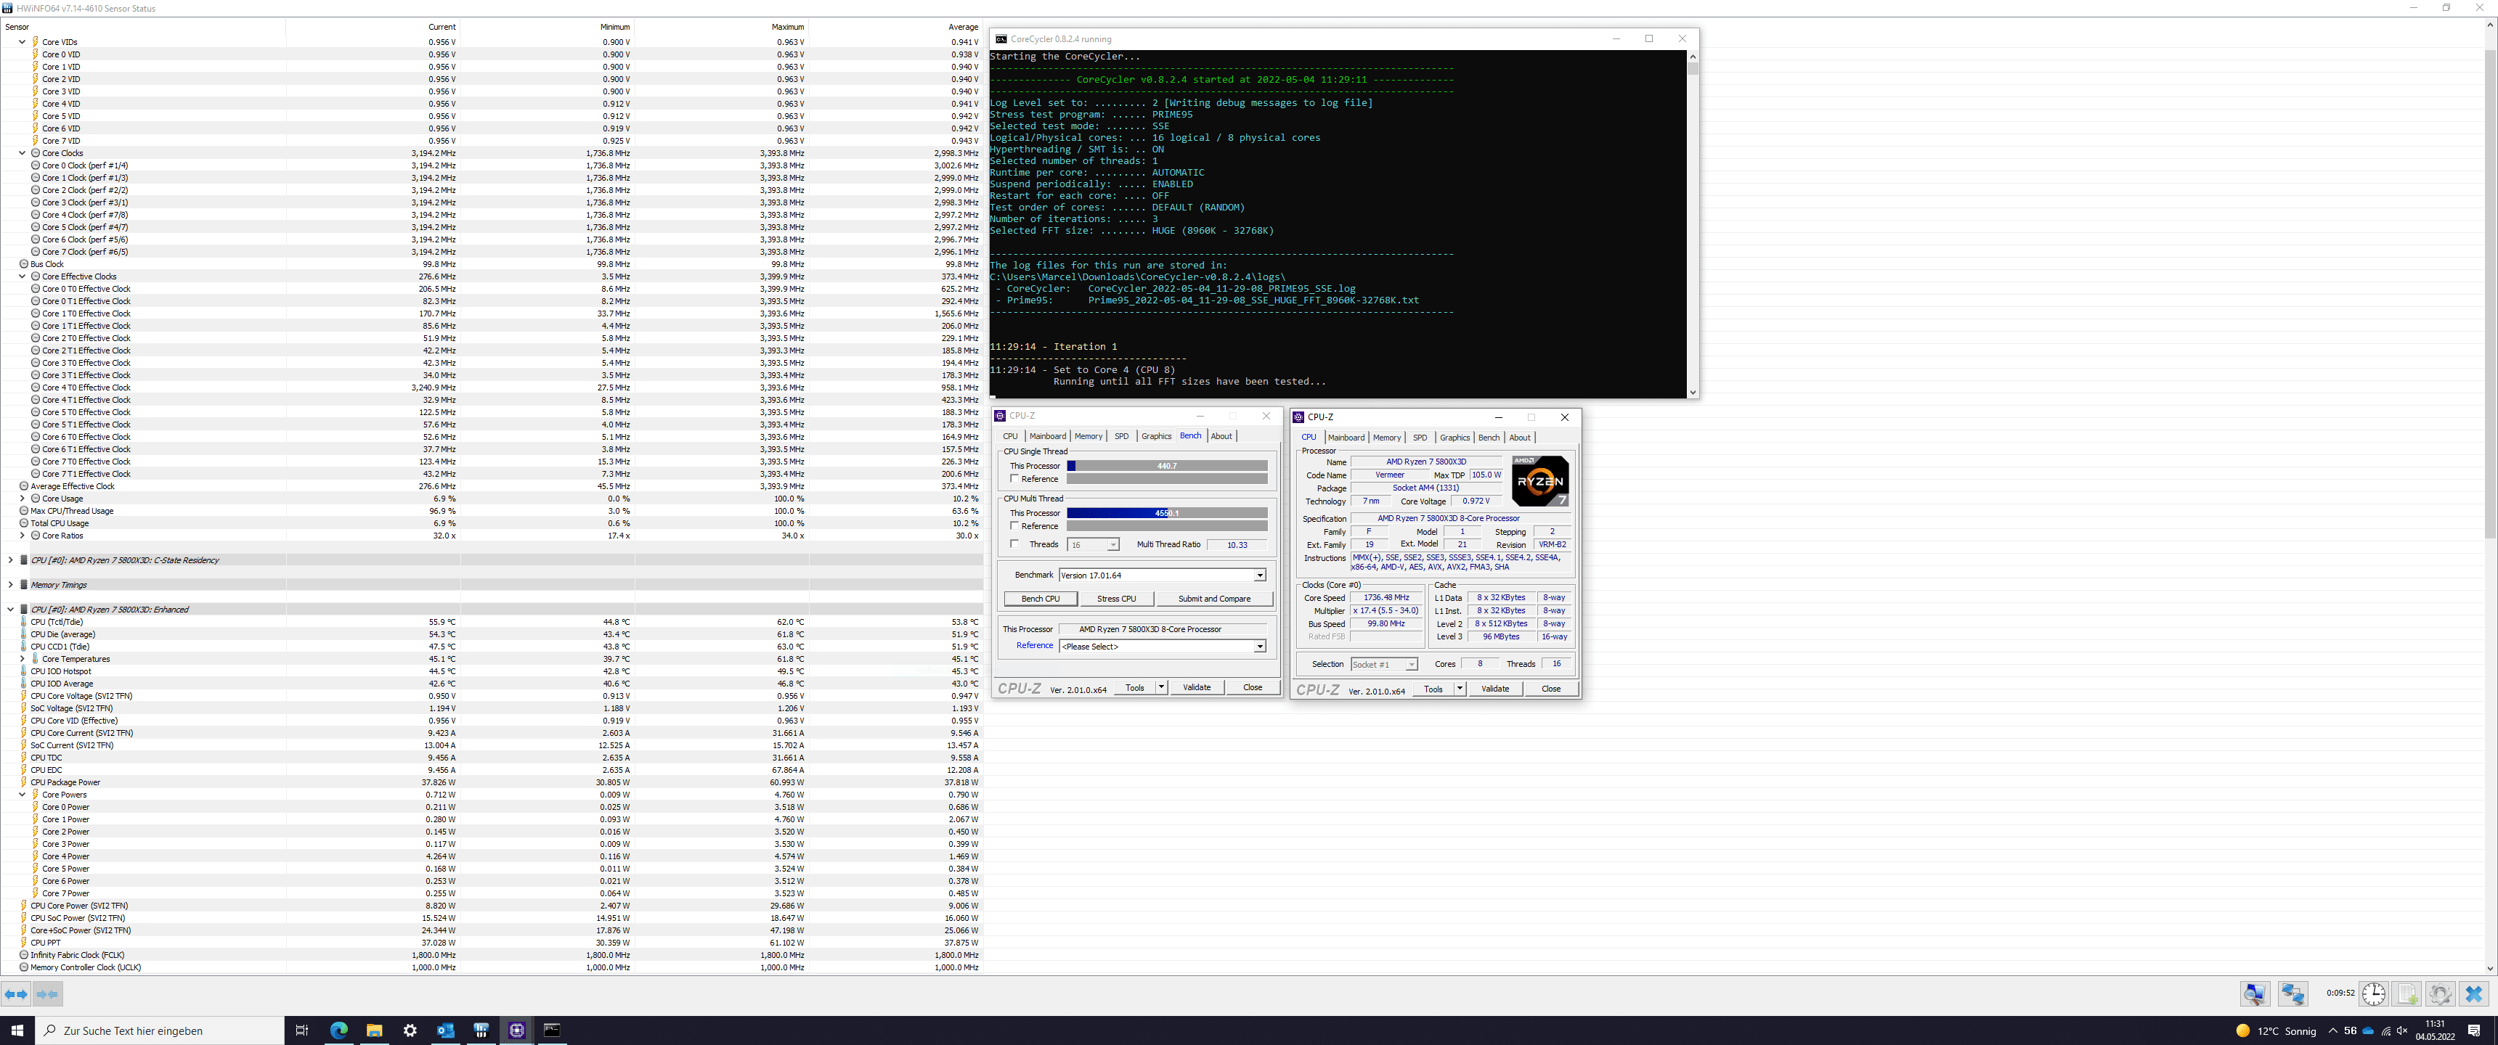This screenshot has height=1045, width=2498.
Task: Open Windows Settings gear on the taskbar
Action: [410, 1030]
